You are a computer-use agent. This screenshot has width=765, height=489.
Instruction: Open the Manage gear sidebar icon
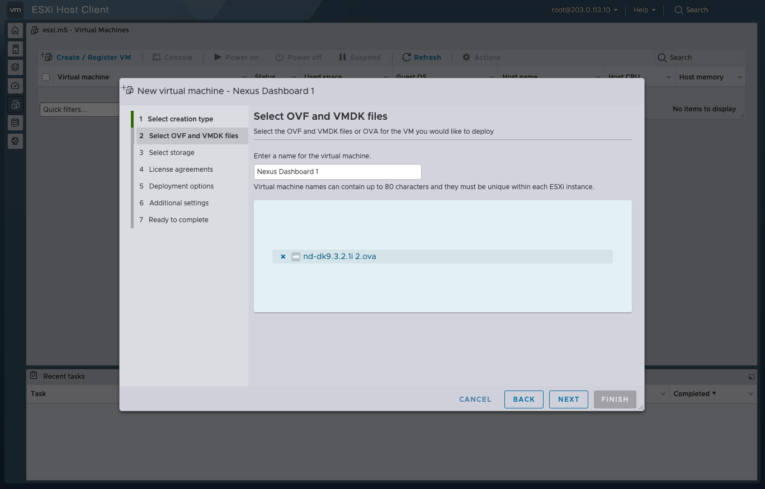15,67
